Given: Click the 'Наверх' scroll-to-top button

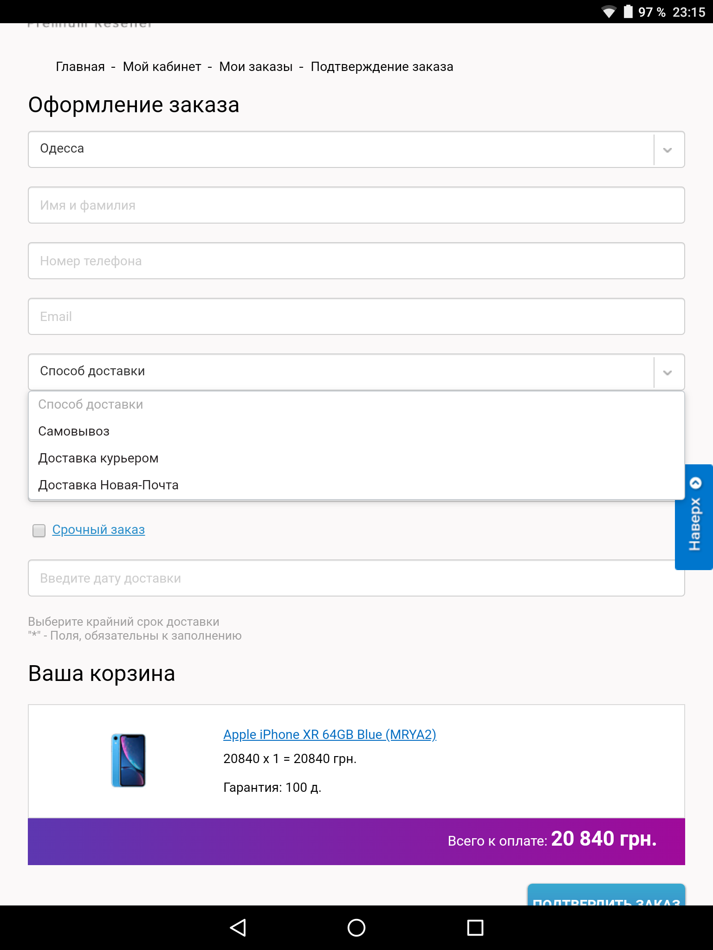Looking at the screenshot, I should click(x=694, y=517).
